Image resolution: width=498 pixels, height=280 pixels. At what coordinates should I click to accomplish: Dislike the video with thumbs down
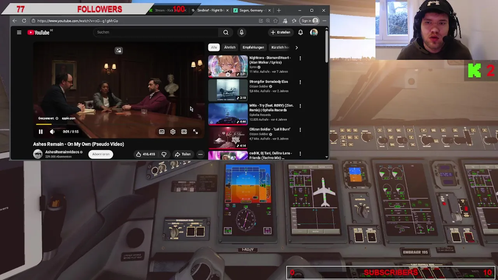pyautogui.click(x=164, y=154)
